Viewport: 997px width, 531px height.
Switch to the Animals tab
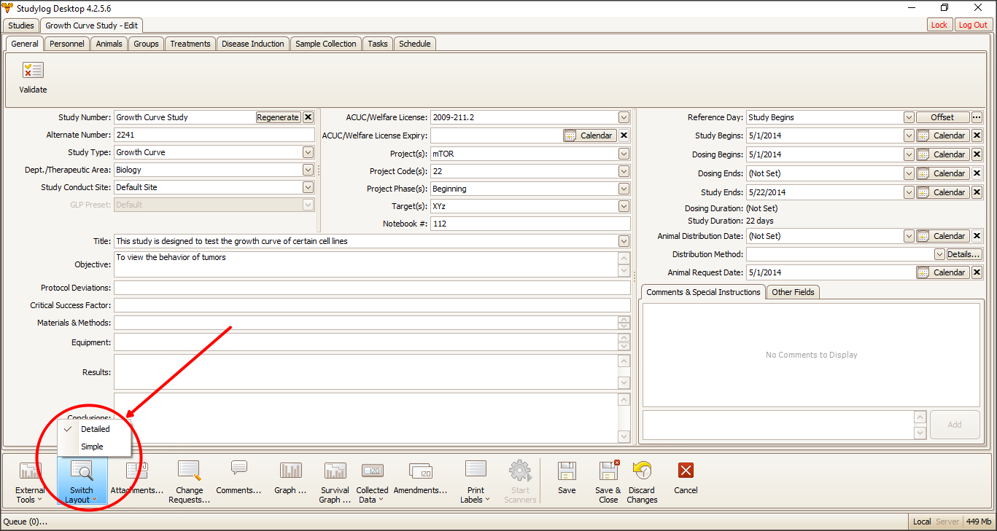(x=109, y=44)
